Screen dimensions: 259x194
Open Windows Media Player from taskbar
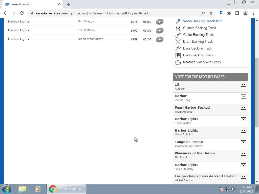click(37, 189)
